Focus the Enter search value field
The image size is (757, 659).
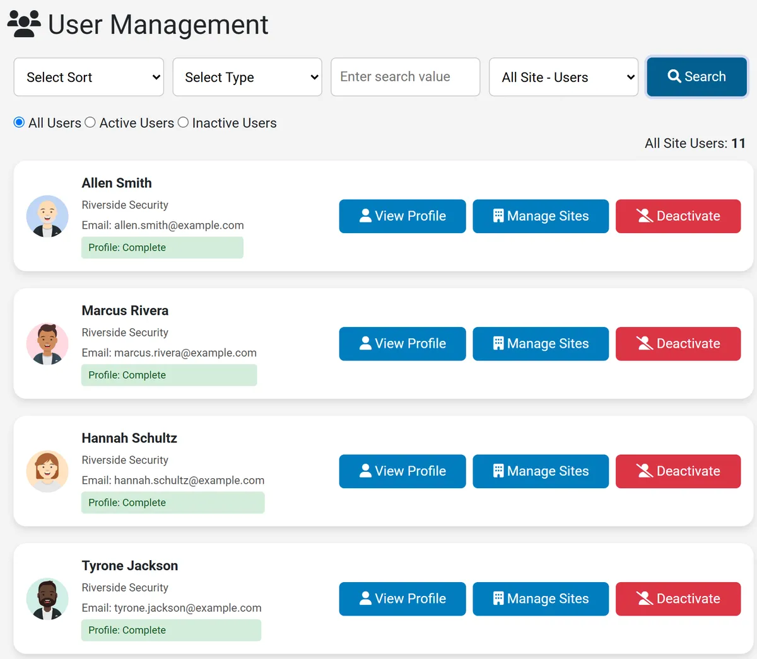(x=406, y=77)
